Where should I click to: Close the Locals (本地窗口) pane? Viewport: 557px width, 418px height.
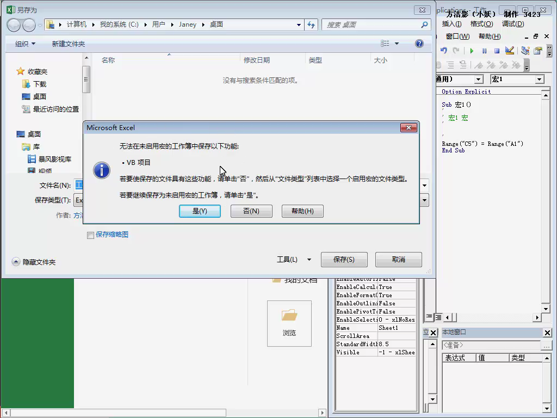[x=547, y=333]
